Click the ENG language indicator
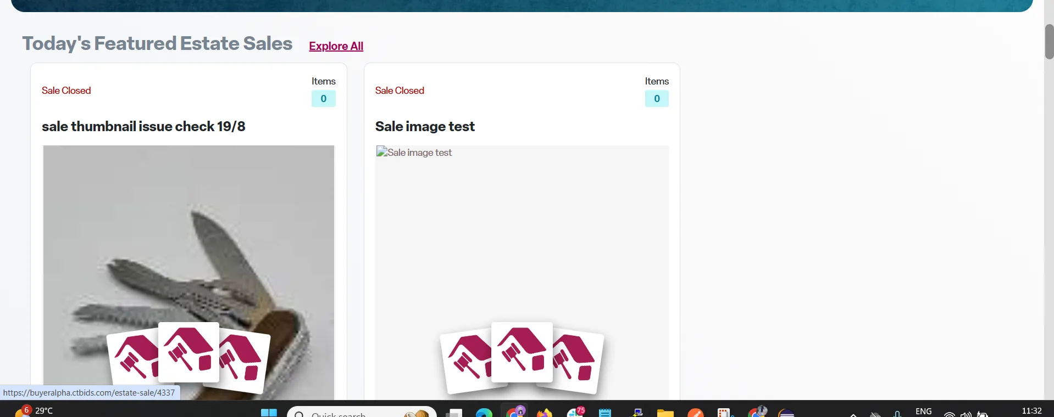Image resolution: width=1054 pixels, height=417 pixels. 923,412
